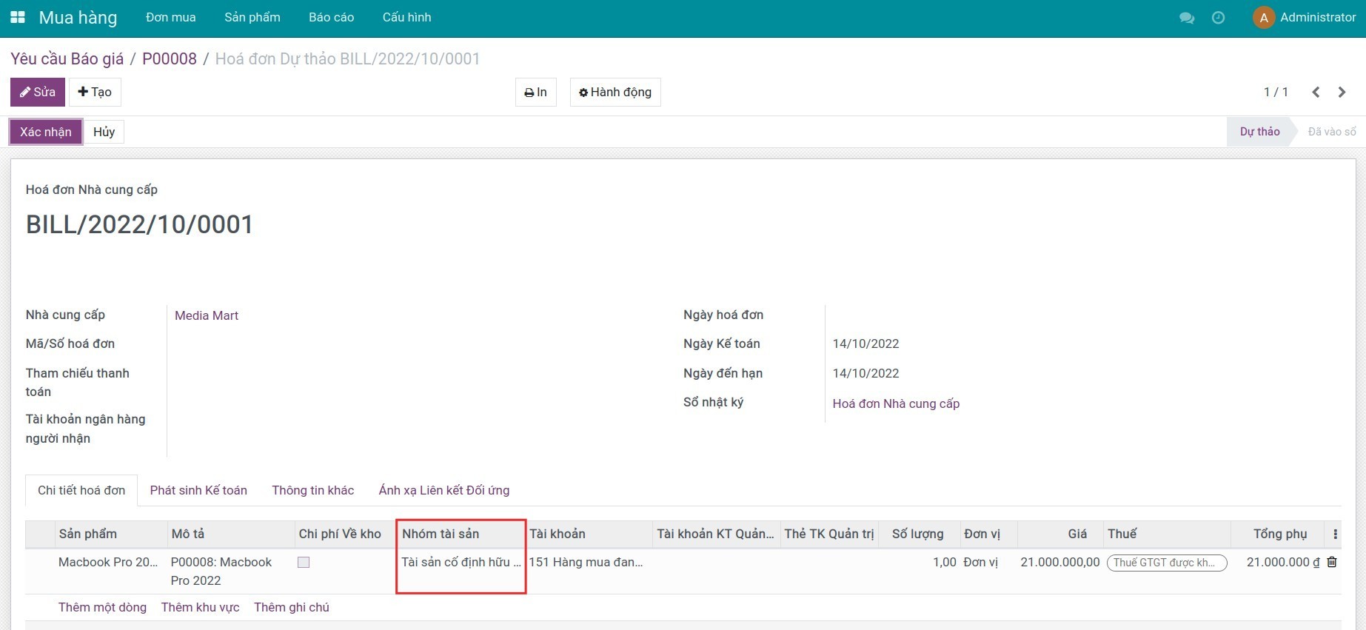Open the activities clock icon
The height and width of the screenshot is (630, 1366).
coord(1218,18)
